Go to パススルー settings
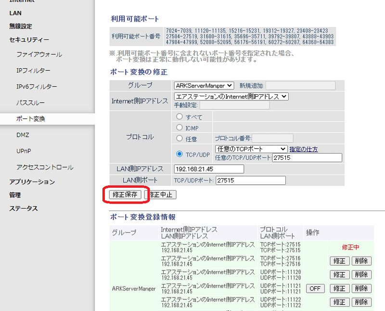Image resolution: width=385 pixels, height=311 pixels. (x=30, y=103)
